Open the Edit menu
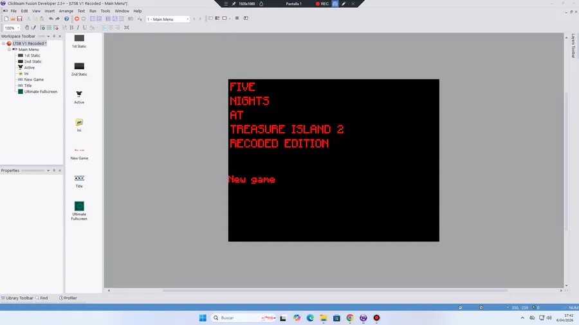The height and width of the screenshot is (325, 579). point(24,11)
